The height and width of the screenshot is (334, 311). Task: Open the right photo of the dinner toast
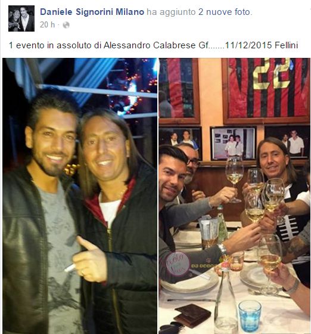pyautogui.click(x=234, y=196)
